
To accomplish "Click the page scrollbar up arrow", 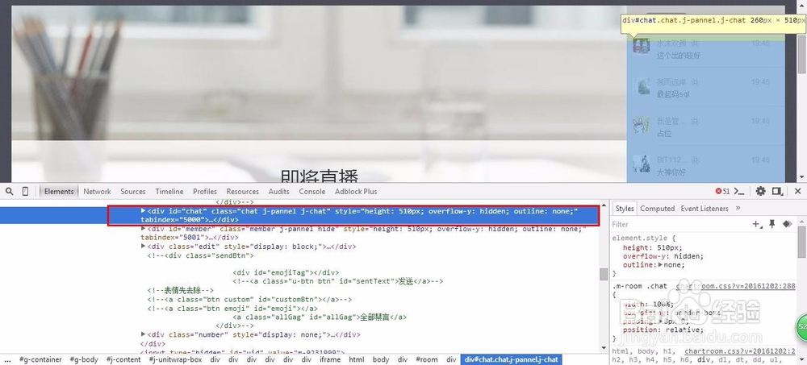I will tap(801, 4).
